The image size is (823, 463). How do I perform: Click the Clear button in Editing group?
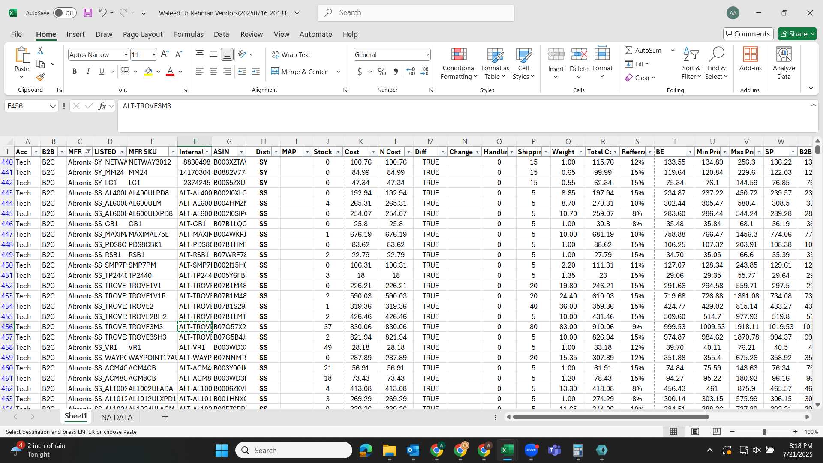640,78
